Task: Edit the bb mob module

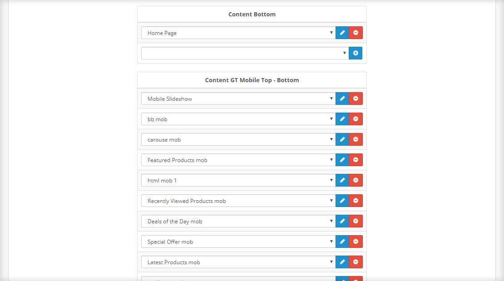Action: 342,119
